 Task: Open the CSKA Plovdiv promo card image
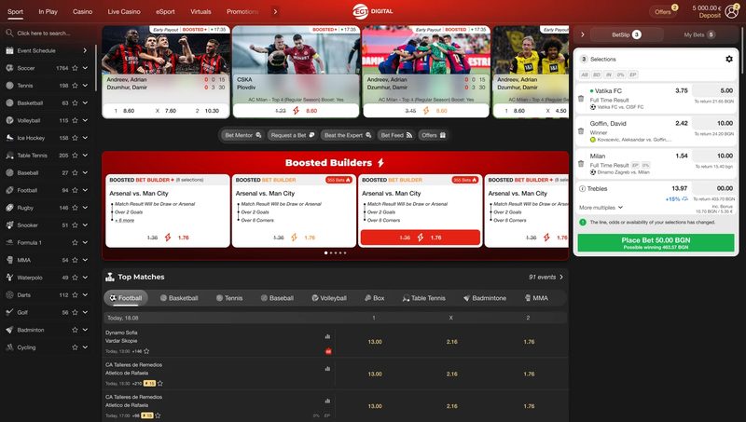(296, 50)
